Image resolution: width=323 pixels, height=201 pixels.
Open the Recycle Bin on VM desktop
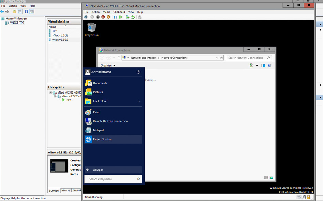pyautogui.click(x=91, y=29)
